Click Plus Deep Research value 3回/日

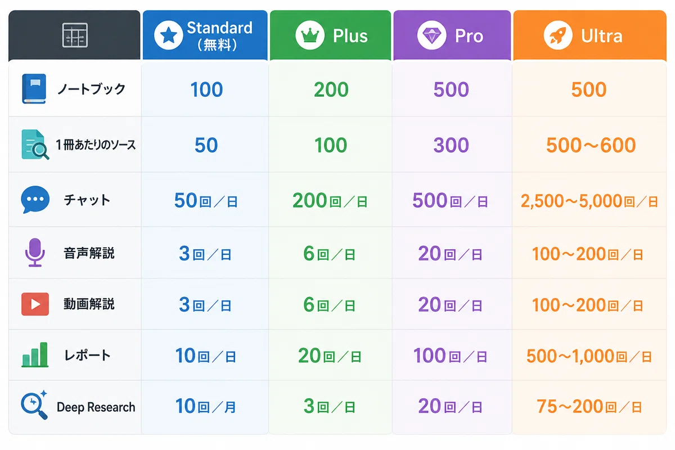[x=330, y=406]
